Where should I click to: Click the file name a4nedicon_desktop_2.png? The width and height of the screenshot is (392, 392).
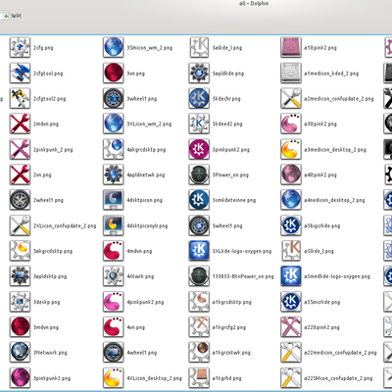(x=334, y=200)
